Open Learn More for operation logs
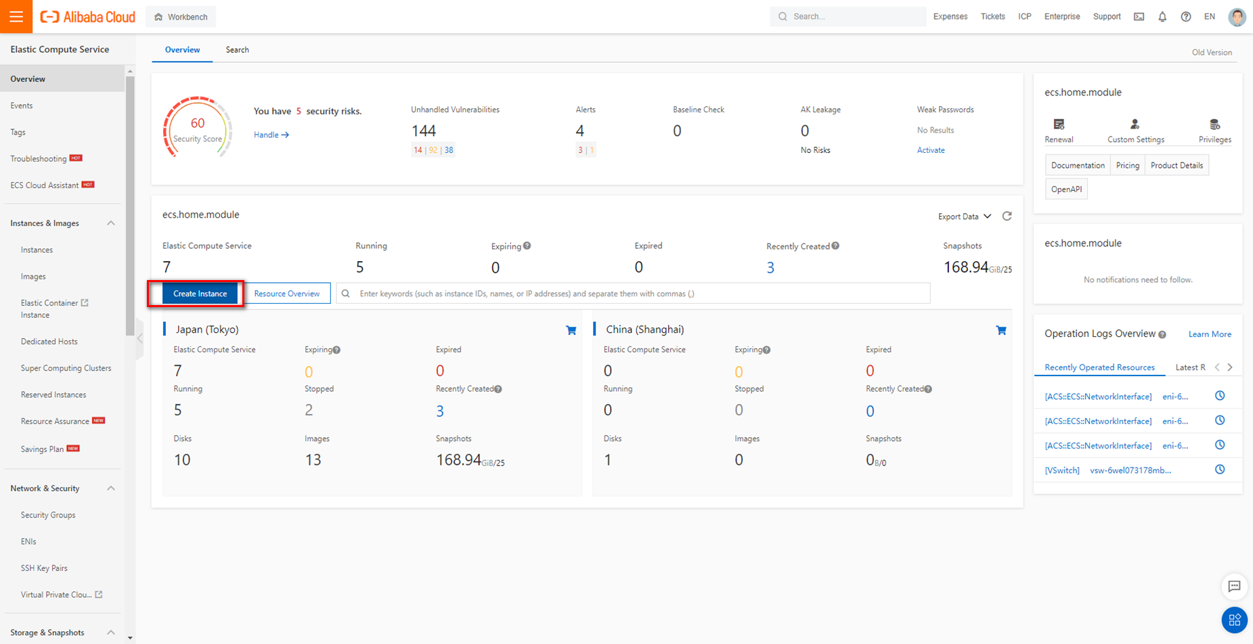 pos(1210,334)
